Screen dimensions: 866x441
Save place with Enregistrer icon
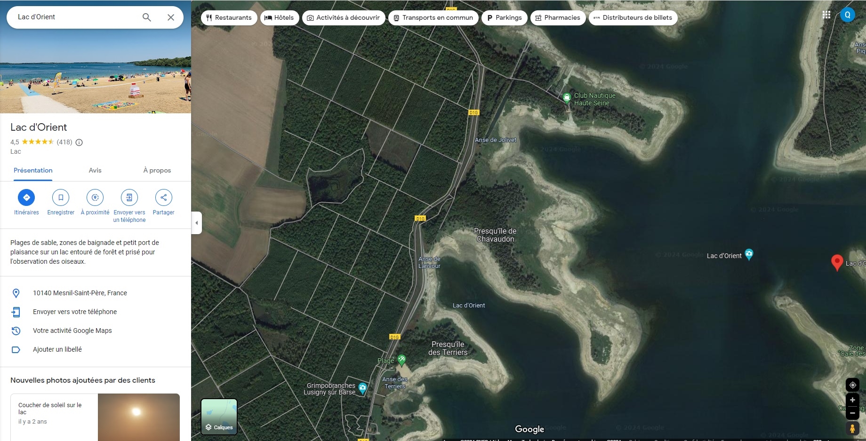(x=61, y=197)
